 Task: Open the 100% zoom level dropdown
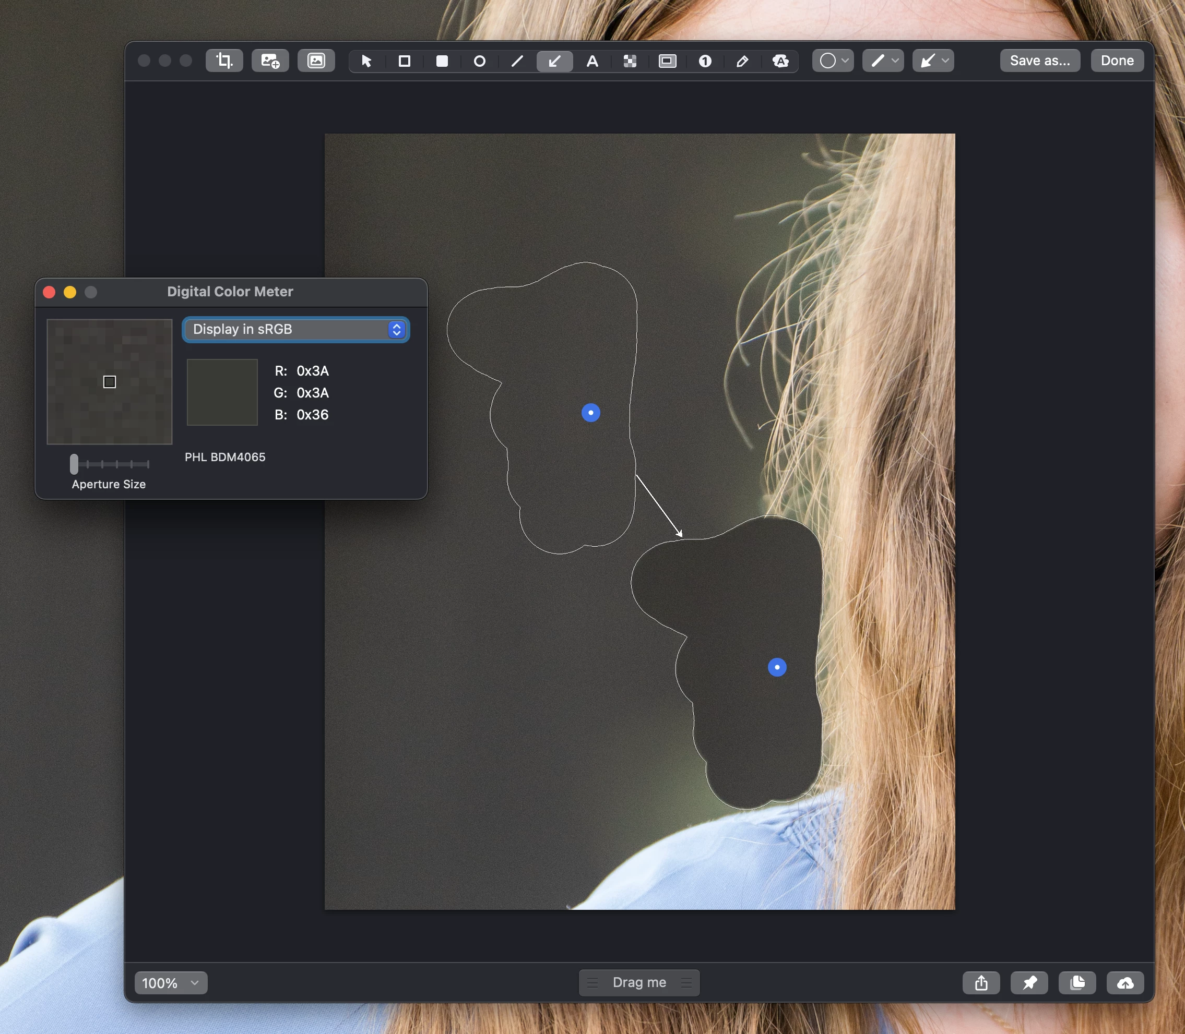coord(170,983)
